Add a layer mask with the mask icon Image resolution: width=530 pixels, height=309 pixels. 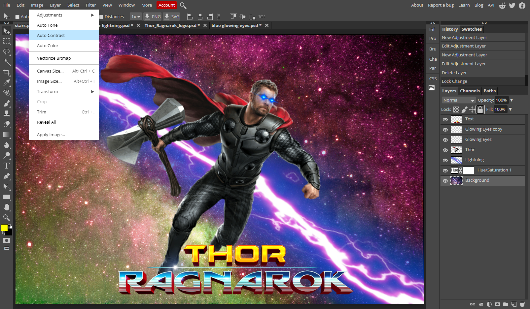click(x=497, y=304)
